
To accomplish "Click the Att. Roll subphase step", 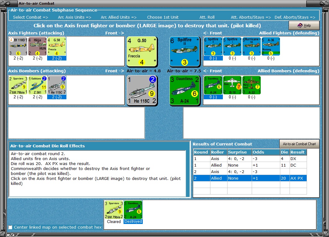I will (207, 17).
